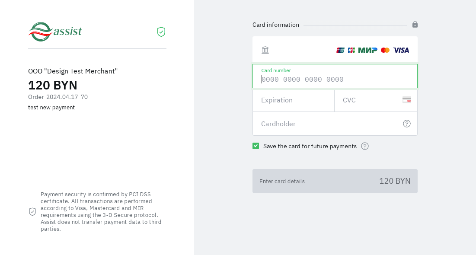Click the Mastercard logo

tap(385, 50)
